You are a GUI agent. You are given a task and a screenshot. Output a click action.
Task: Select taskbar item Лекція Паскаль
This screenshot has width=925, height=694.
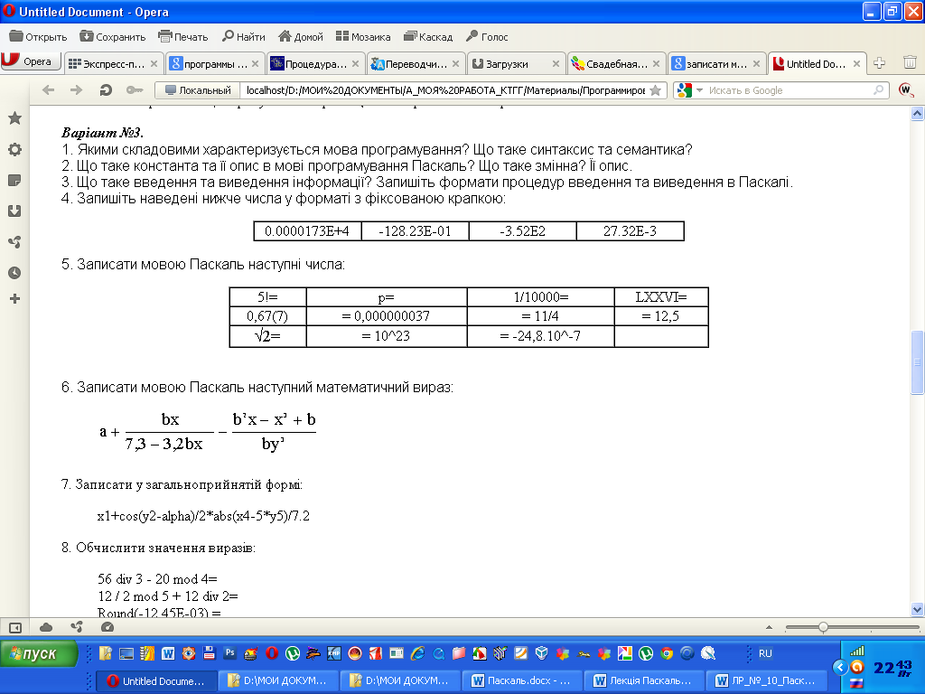coord(644,680)
